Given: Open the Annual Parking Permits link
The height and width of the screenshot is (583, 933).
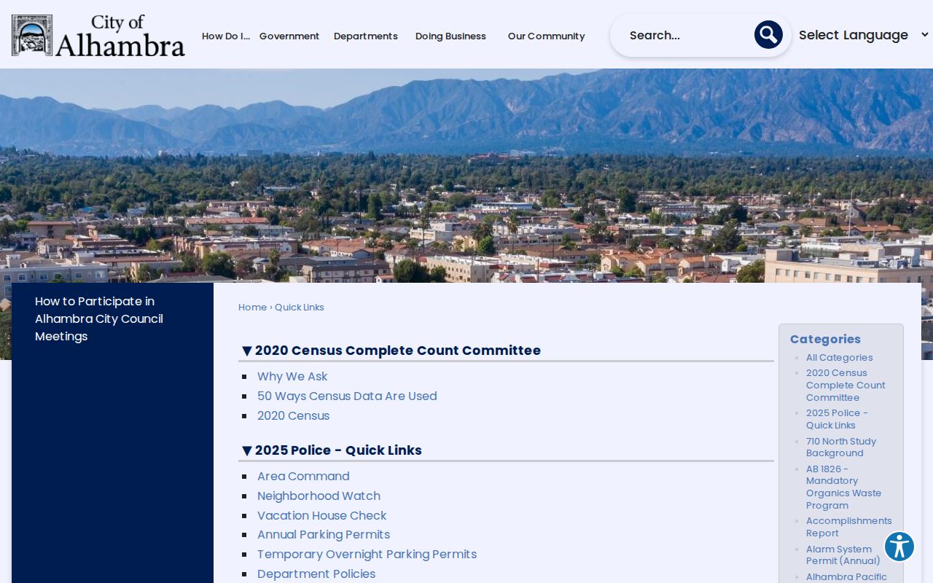Looking at the screenshot, I should point(324,535).
